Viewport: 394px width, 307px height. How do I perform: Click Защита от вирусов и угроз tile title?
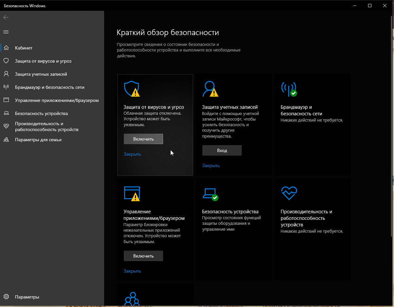click(x=154, y=107)
